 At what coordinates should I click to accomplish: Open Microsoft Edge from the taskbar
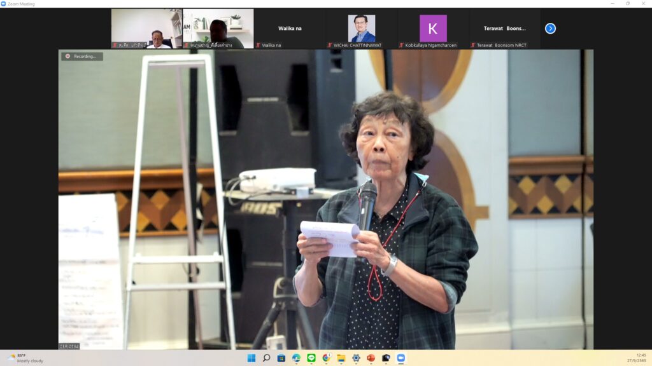(x=296, y=358)
